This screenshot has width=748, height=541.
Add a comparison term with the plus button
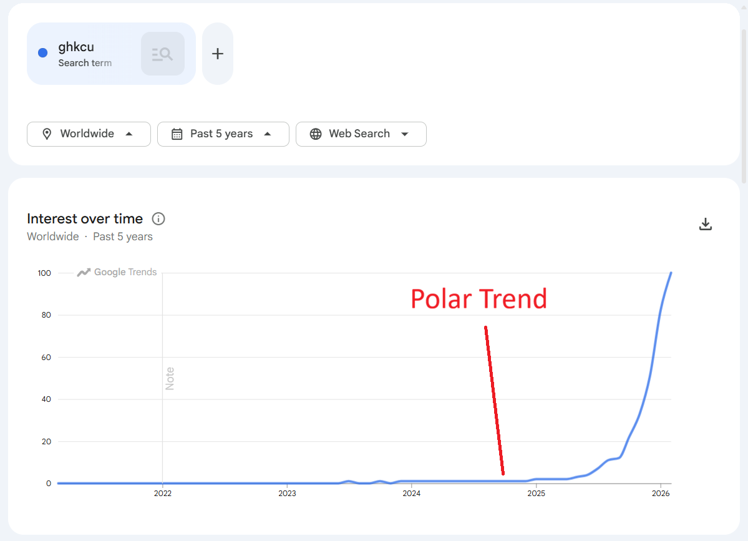tap(217, 53)
